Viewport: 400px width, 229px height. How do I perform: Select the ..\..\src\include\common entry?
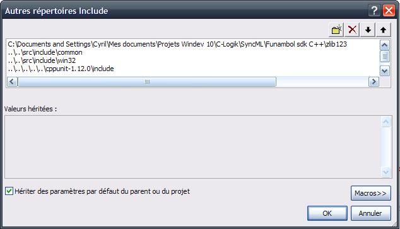(x=45, y=52)
